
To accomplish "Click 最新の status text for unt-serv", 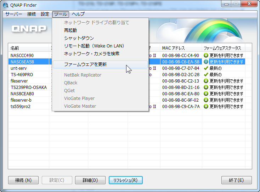I will click(216, 68).
